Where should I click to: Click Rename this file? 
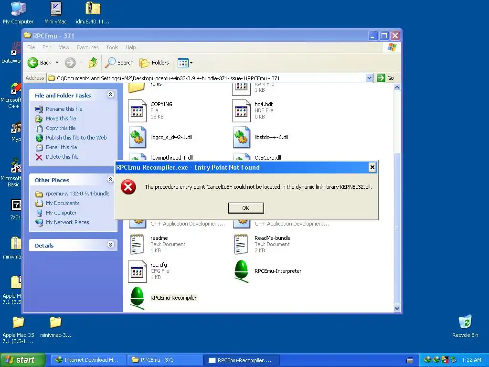point(64,109)
